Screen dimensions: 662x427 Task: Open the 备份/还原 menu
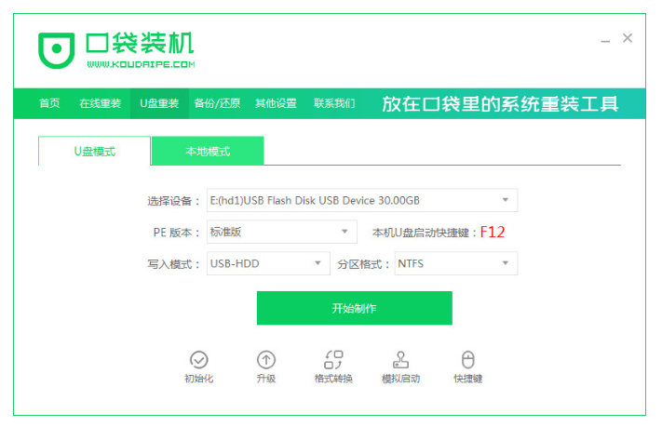(x=217, y=103)
